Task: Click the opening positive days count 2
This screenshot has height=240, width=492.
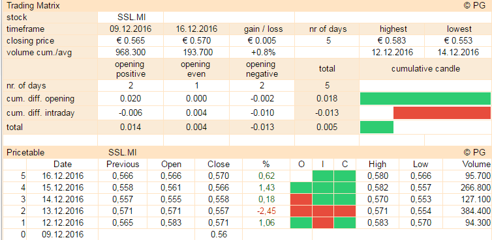Action: [131, 85]
